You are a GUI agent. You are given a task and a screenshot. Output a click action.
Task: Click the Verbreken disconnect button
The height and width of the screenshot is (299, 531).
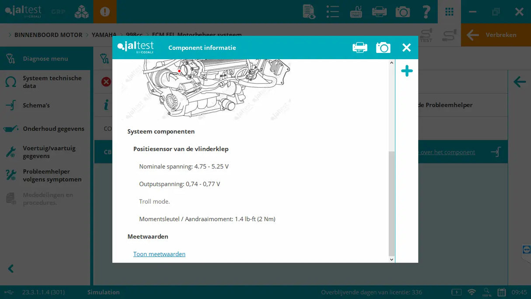click(496, 35)
